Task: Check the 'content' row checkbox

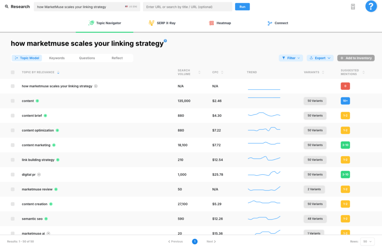Action: pyautogui.click(x=13, y=101)
